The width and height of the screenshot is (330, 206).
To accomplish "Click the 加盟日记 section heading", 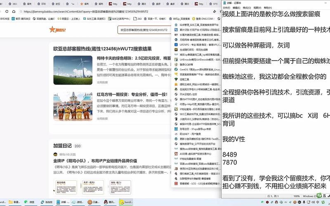I will [62, 146].
